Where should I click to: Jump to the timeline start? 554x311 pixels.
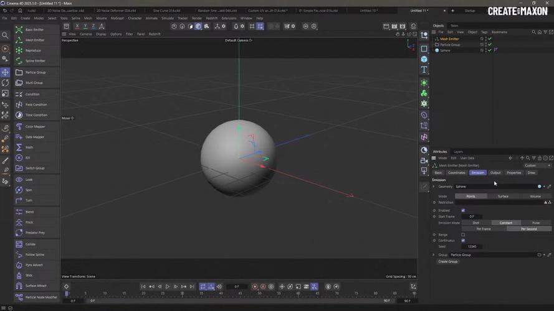(x=143, y=287)
